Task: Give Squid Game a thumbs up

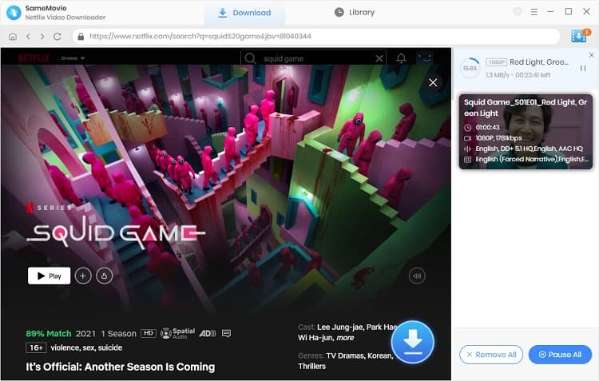Action: click(x=103, y=276)
